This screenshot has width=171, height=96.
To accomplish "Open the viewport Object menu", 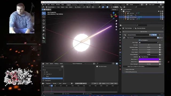I will [x=71, y=7].
